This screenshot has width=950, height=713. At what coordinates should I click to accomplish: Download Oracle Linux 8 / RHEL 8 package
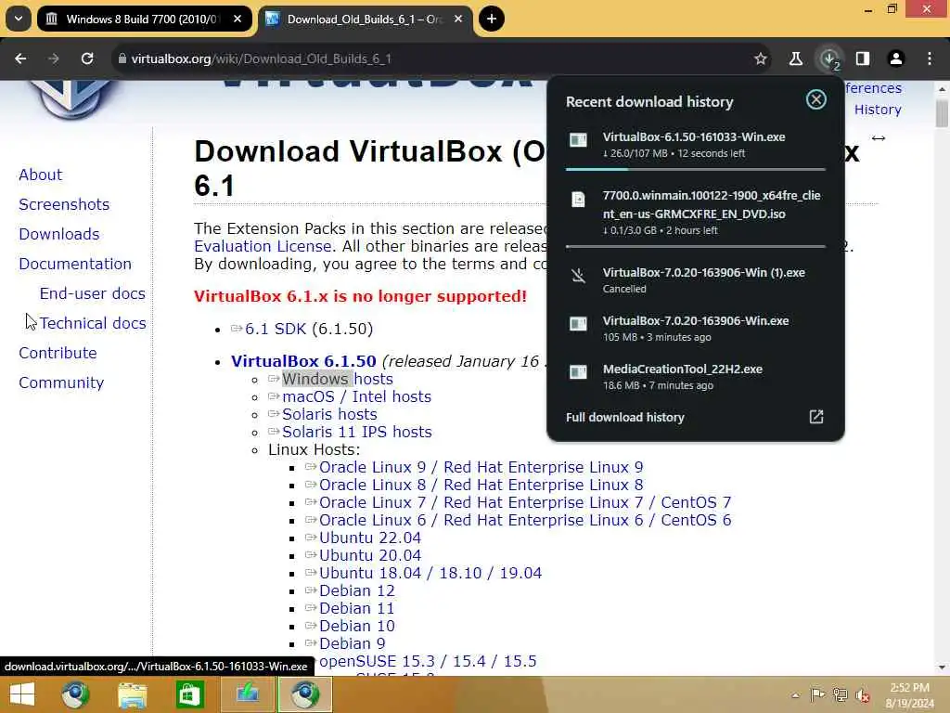click(481, 485)
